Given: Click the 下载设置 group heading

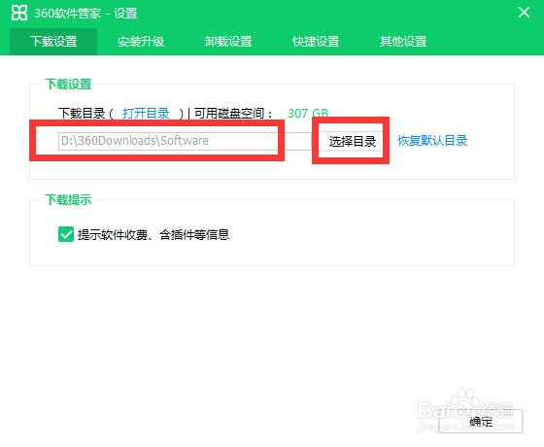Looking at the screenshot, I should pos(68,84).
